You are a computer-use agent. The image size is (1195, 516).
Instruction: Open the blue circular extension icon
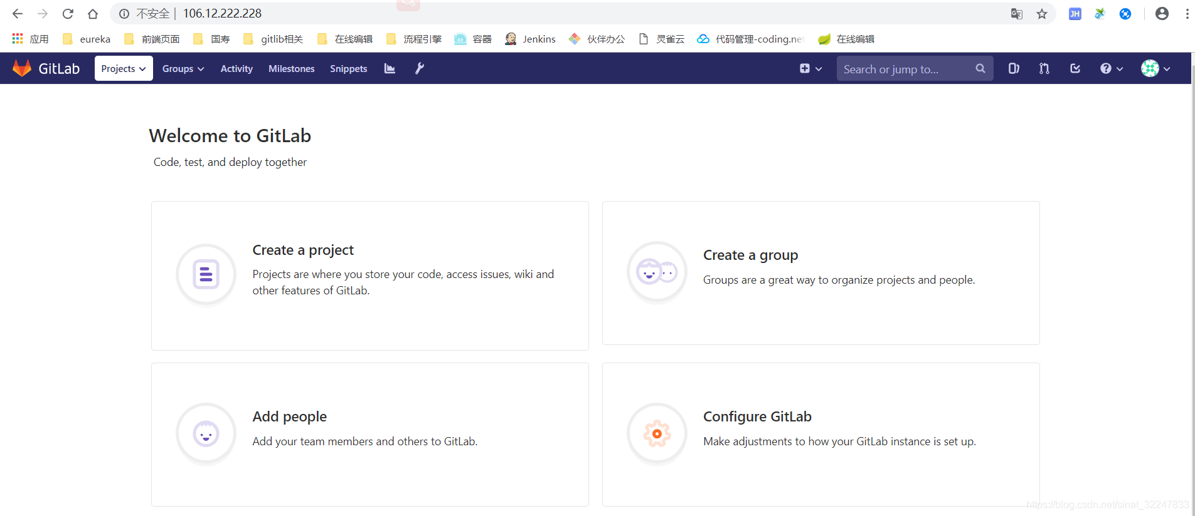tap(1125, 14)
